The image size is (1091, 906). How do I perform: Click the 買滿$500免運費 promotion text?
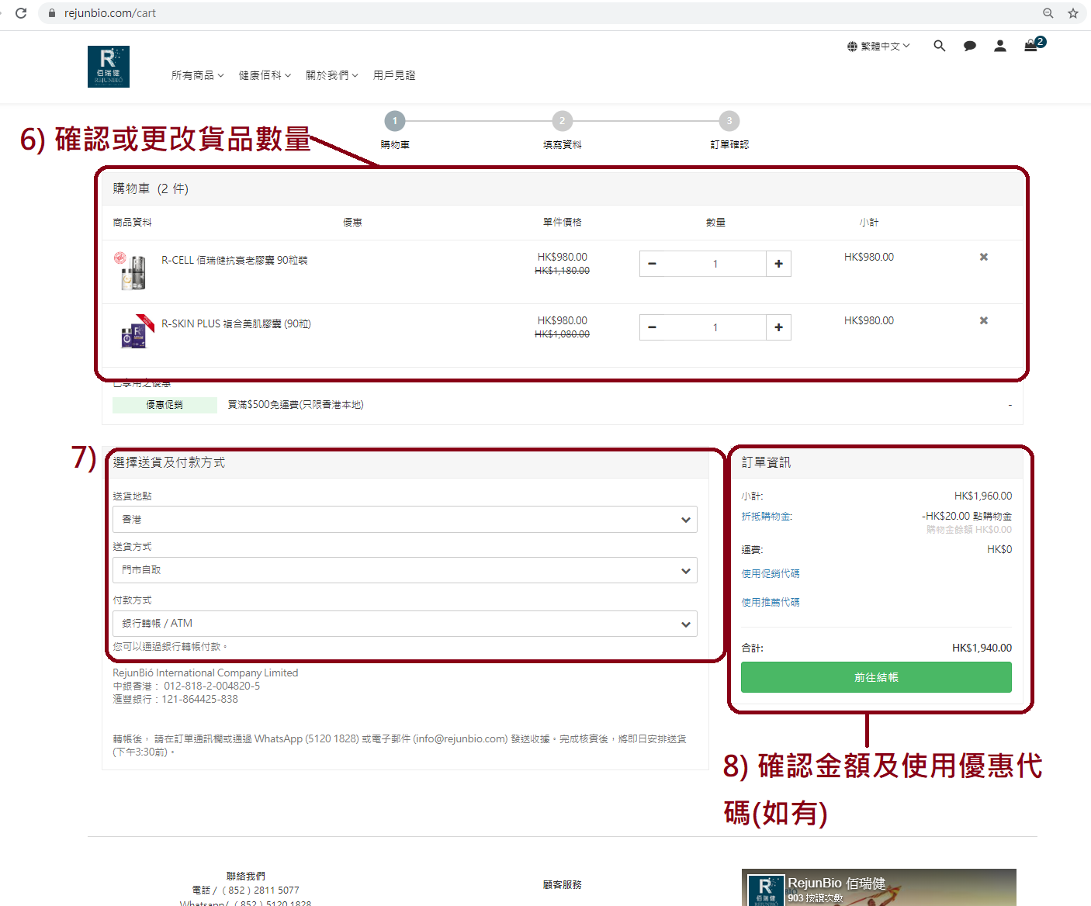pos(295,405)
